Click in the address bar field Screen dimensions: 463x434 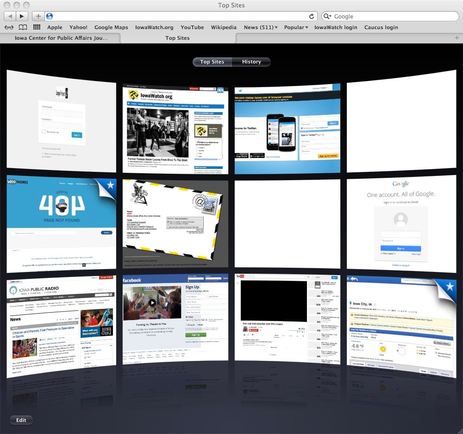pos(181,16)
